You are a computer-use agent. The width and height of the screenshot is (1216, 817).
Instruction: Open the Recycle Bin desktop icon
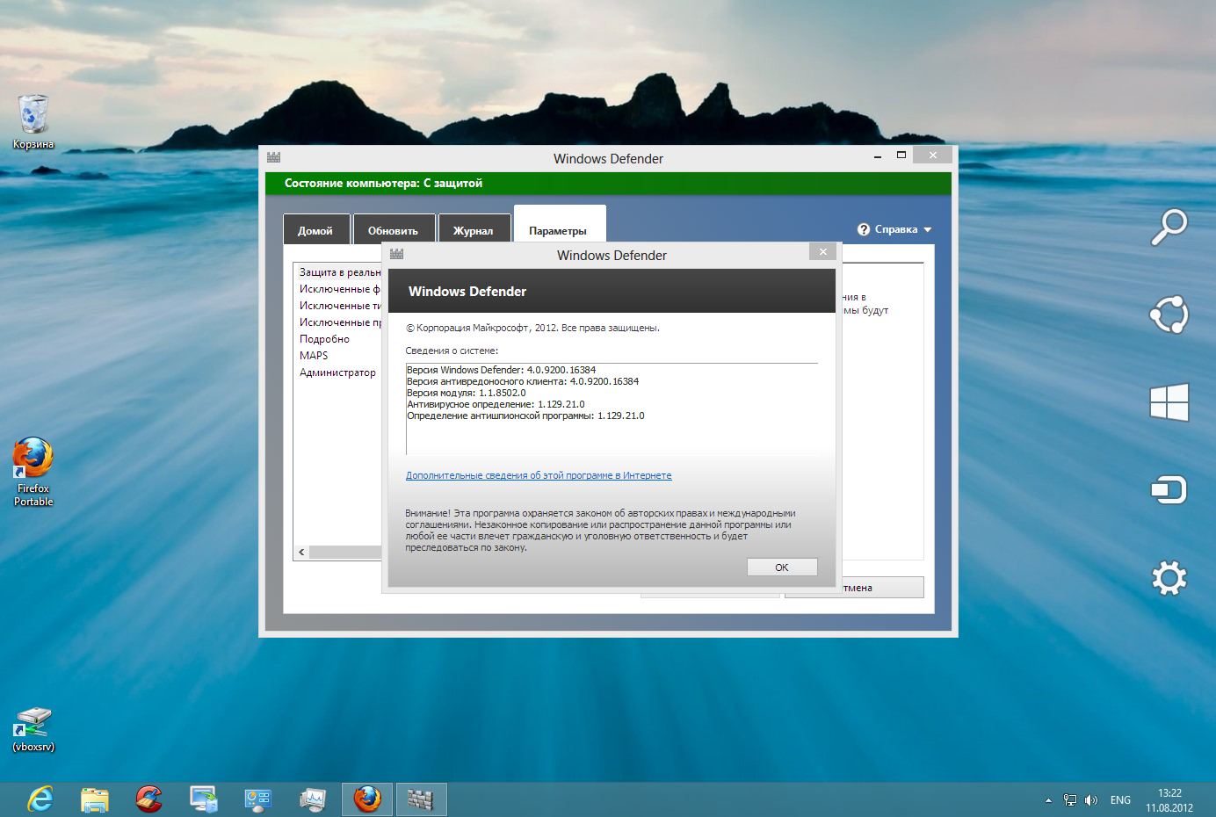click(x=33, y=121)
